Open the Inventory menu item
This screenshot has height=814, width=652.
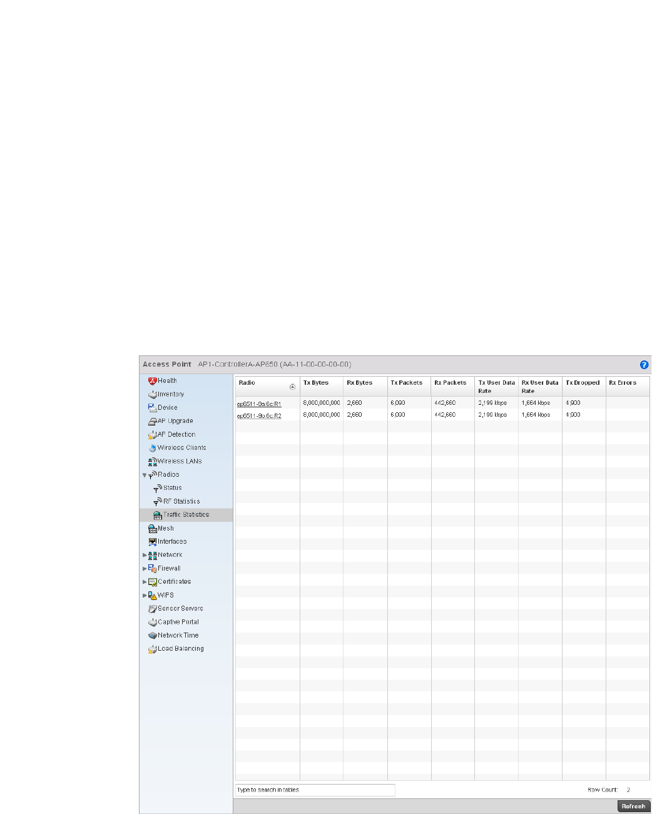pyautogui.click(x=171, y=395)
